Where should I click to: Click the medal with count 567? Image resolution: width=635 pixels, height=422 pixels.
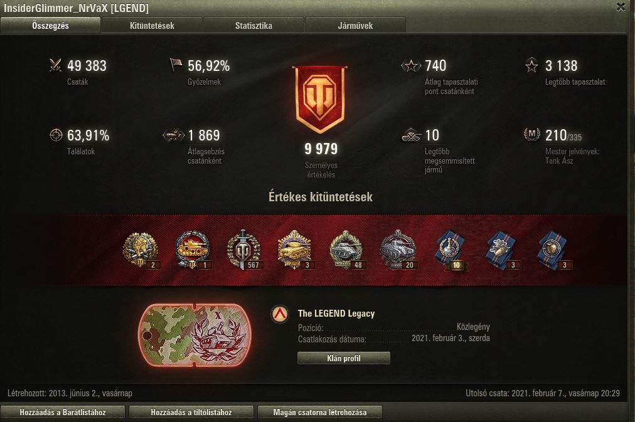[x=244, y=250]
